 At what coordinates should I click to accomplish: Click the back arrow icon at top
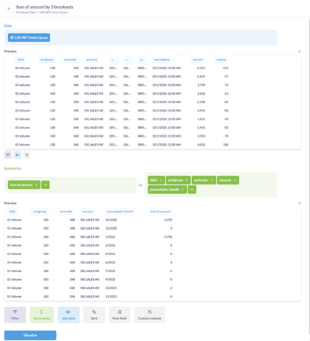9,9
